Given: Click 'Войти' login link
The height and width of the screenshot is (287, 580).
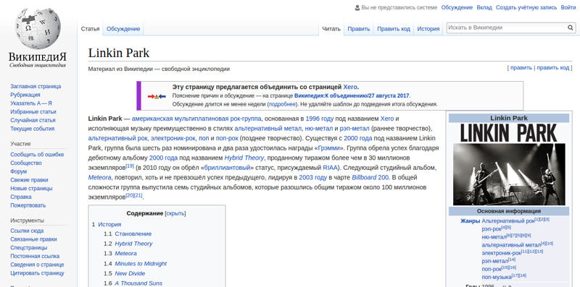Looking at the screenshot, I should 568,7.
